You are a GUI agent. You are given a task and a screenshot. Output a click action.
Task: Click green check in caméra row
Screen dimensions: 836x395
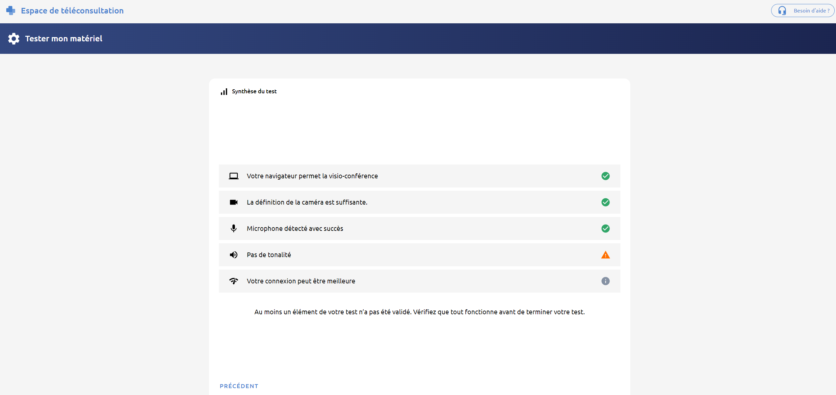pyautogui.click(x=606, y=202)
